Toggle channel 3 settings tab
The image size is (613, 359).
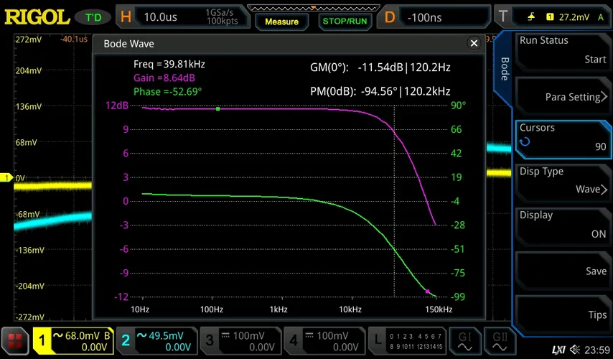(240, 341)
